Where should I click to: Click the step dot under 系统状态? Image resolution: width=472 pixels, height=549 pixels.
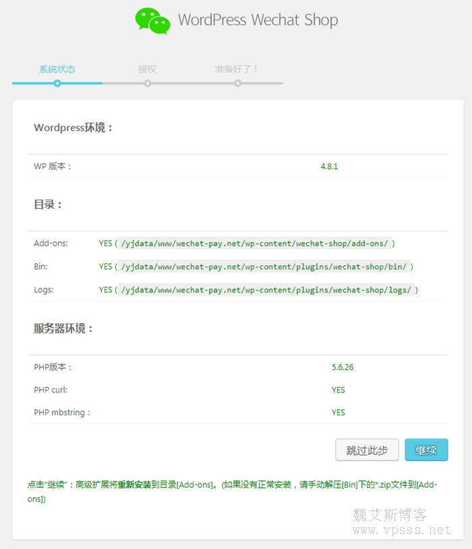pyautogui.click(x=57, y=83)
